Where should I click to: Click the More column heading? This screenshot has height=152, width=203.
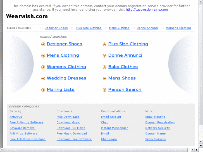click(x=149, y=111)
